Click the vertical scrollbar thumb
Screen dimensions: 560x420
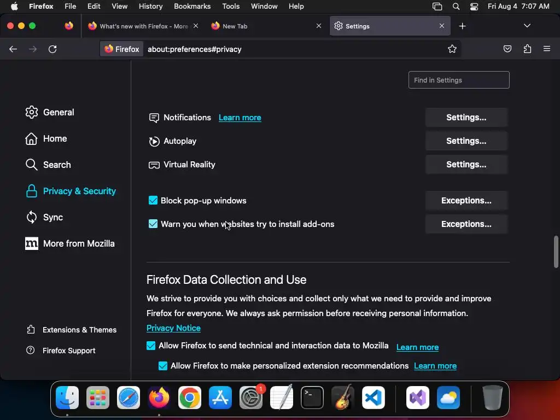(x=556, y=252)
